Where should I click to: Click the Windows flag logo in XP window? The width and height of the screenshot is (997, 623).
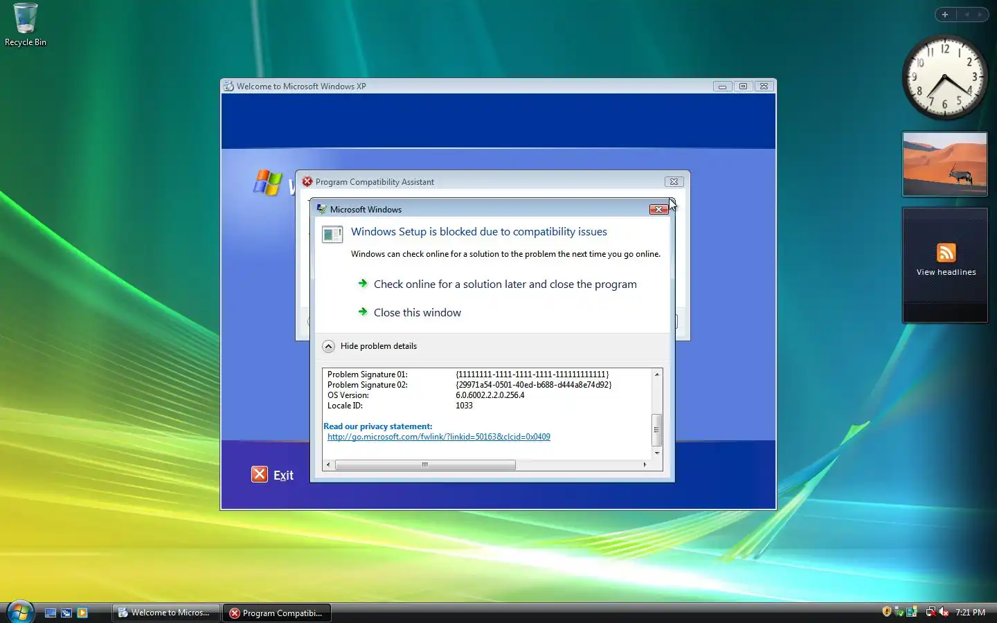click(268, 183)
